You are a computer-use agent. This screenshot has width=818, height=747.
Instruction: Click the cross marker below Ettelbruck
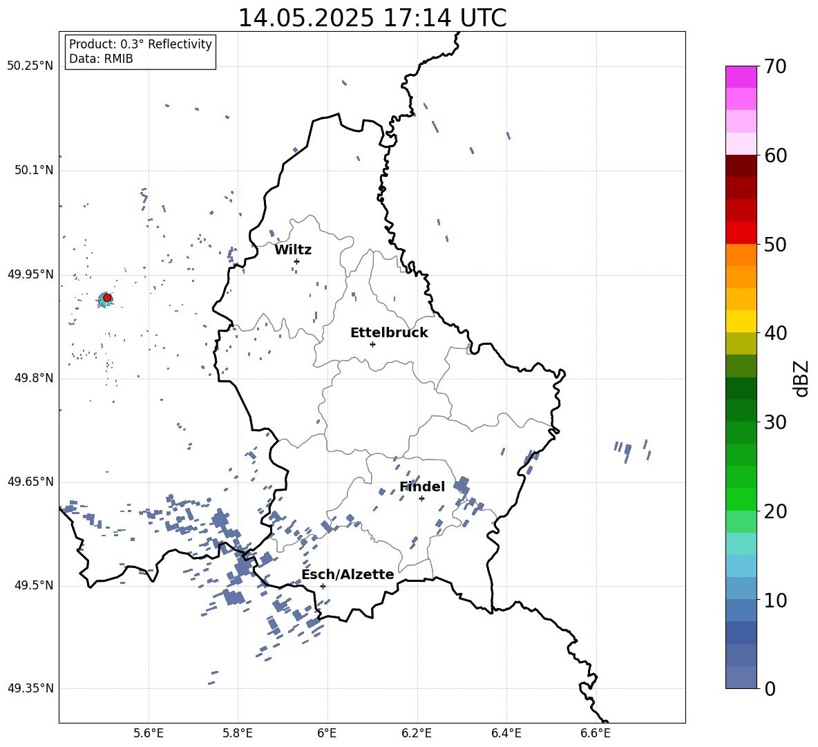(x=372, y=344)
